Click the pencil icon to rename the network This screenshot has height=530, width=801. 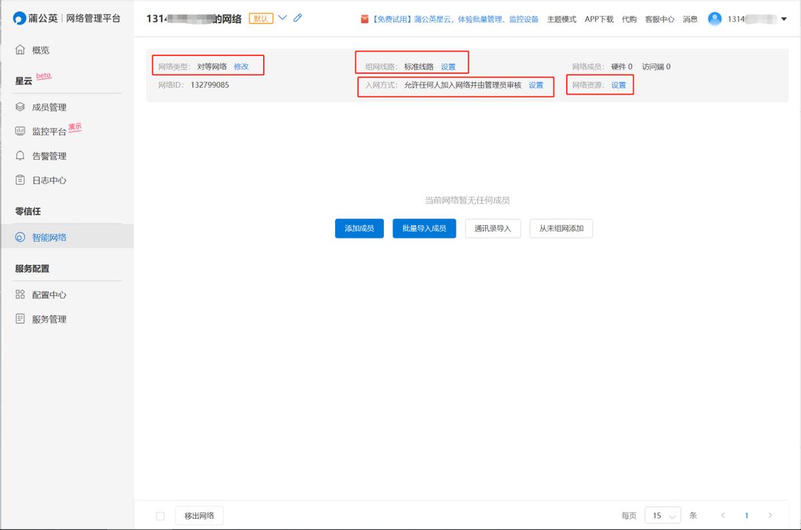(x=296, y=18)
